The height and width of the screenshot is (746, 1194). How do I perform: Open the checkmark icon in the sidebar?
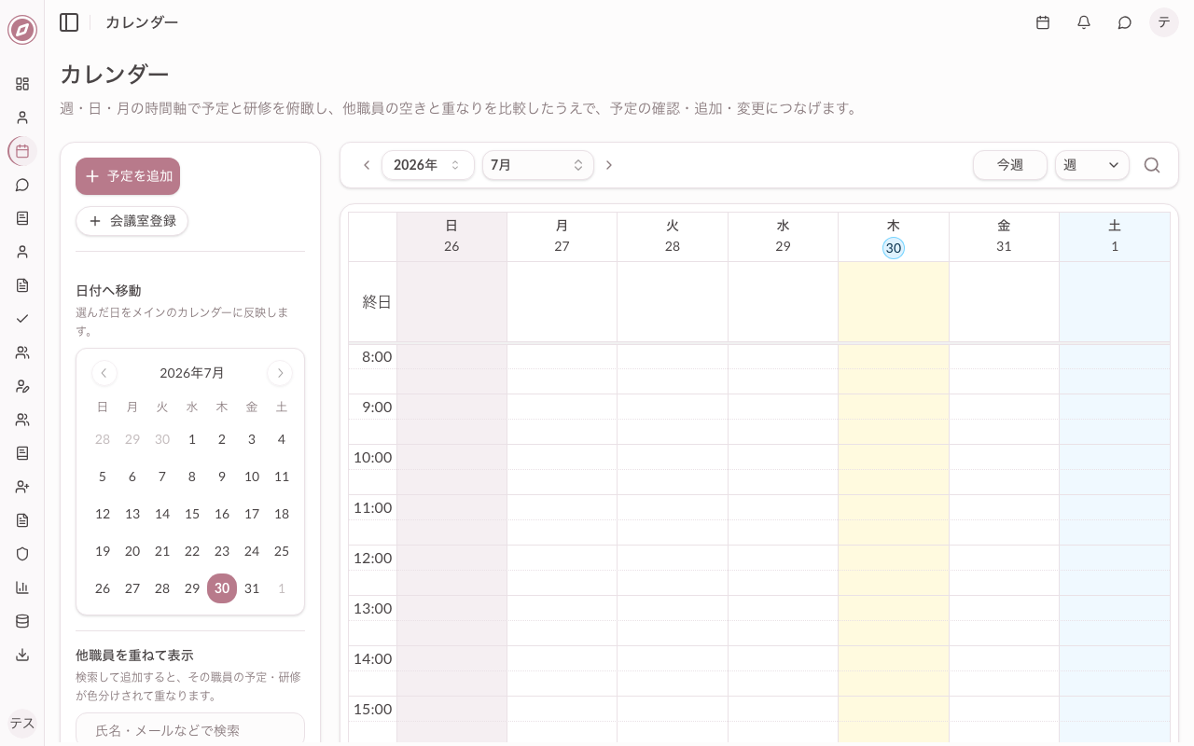coord(22,319)
